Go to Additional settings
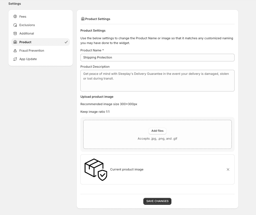The width and height of the screenshot is (256, 215). click(40, 33)
